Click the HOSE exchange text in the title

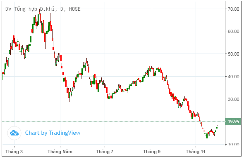click(75, 9)
